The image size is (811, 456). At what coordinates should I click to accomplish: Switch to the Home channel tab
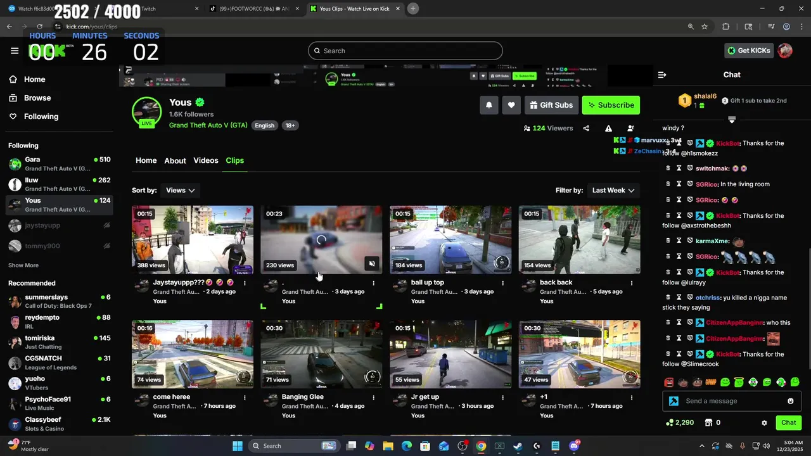146,160
